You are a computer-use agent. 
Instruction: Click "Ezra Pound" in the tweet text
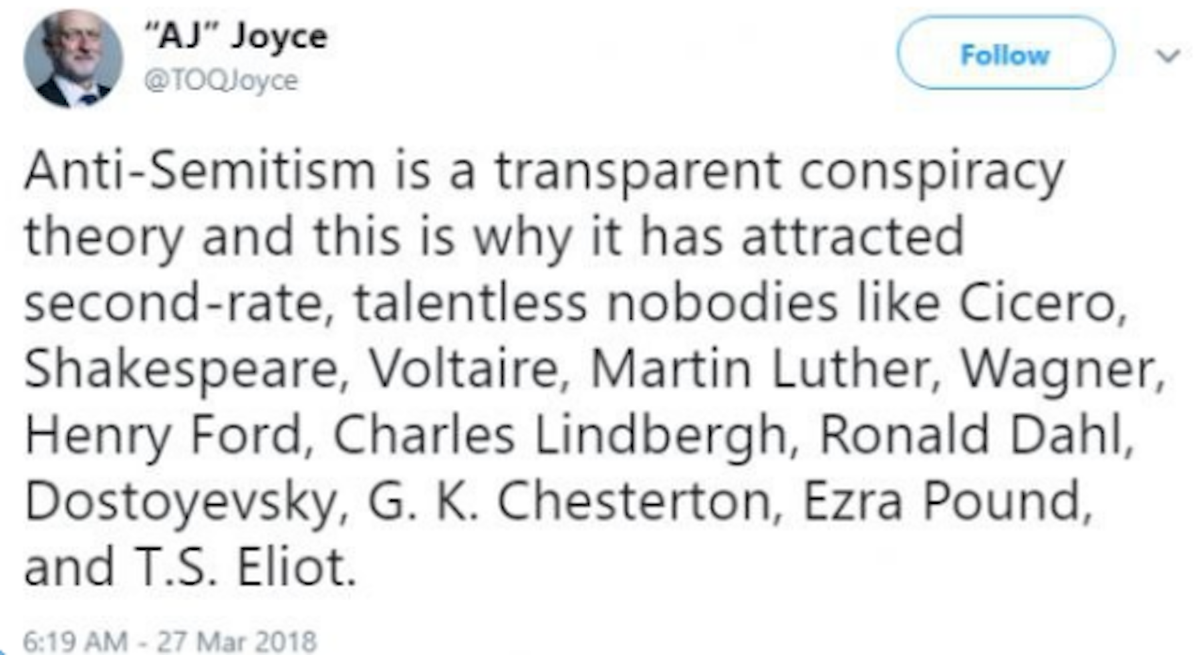coord(946,501)
